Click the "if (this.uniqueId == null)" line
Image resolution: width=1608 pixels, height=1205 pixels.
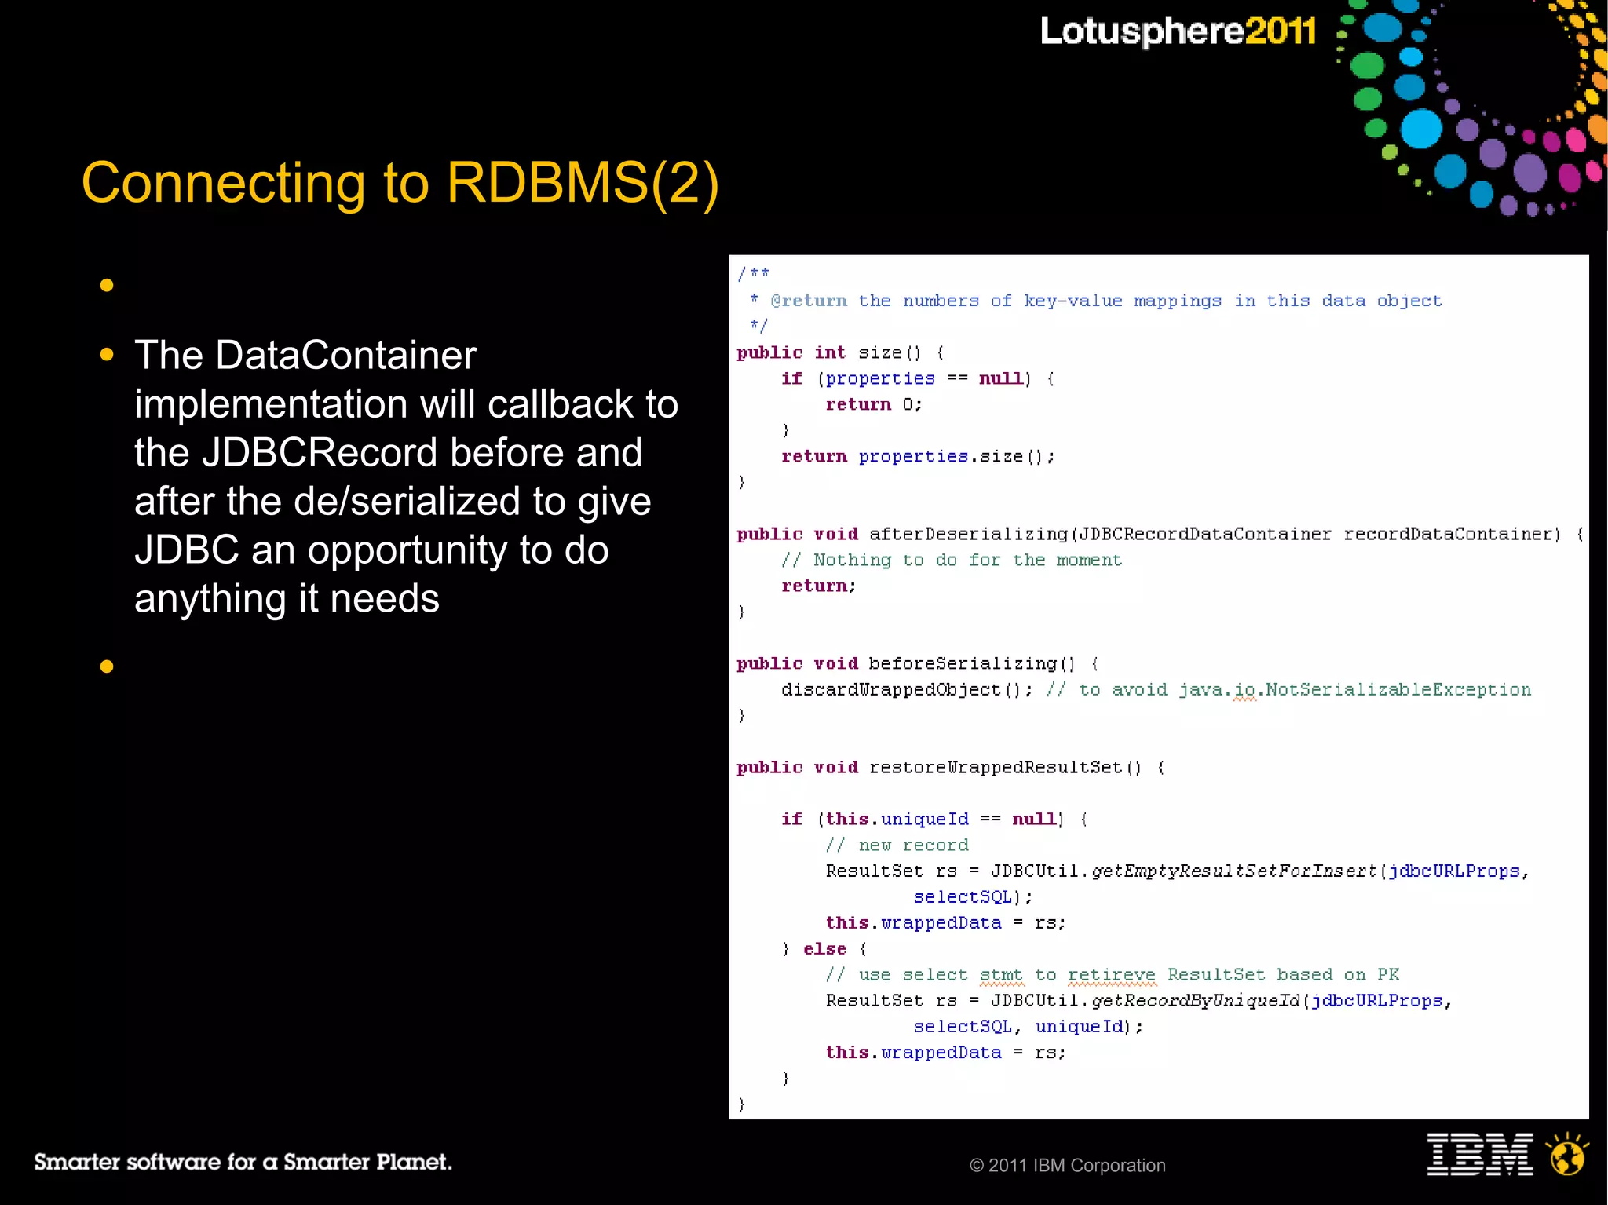point(934,819)
